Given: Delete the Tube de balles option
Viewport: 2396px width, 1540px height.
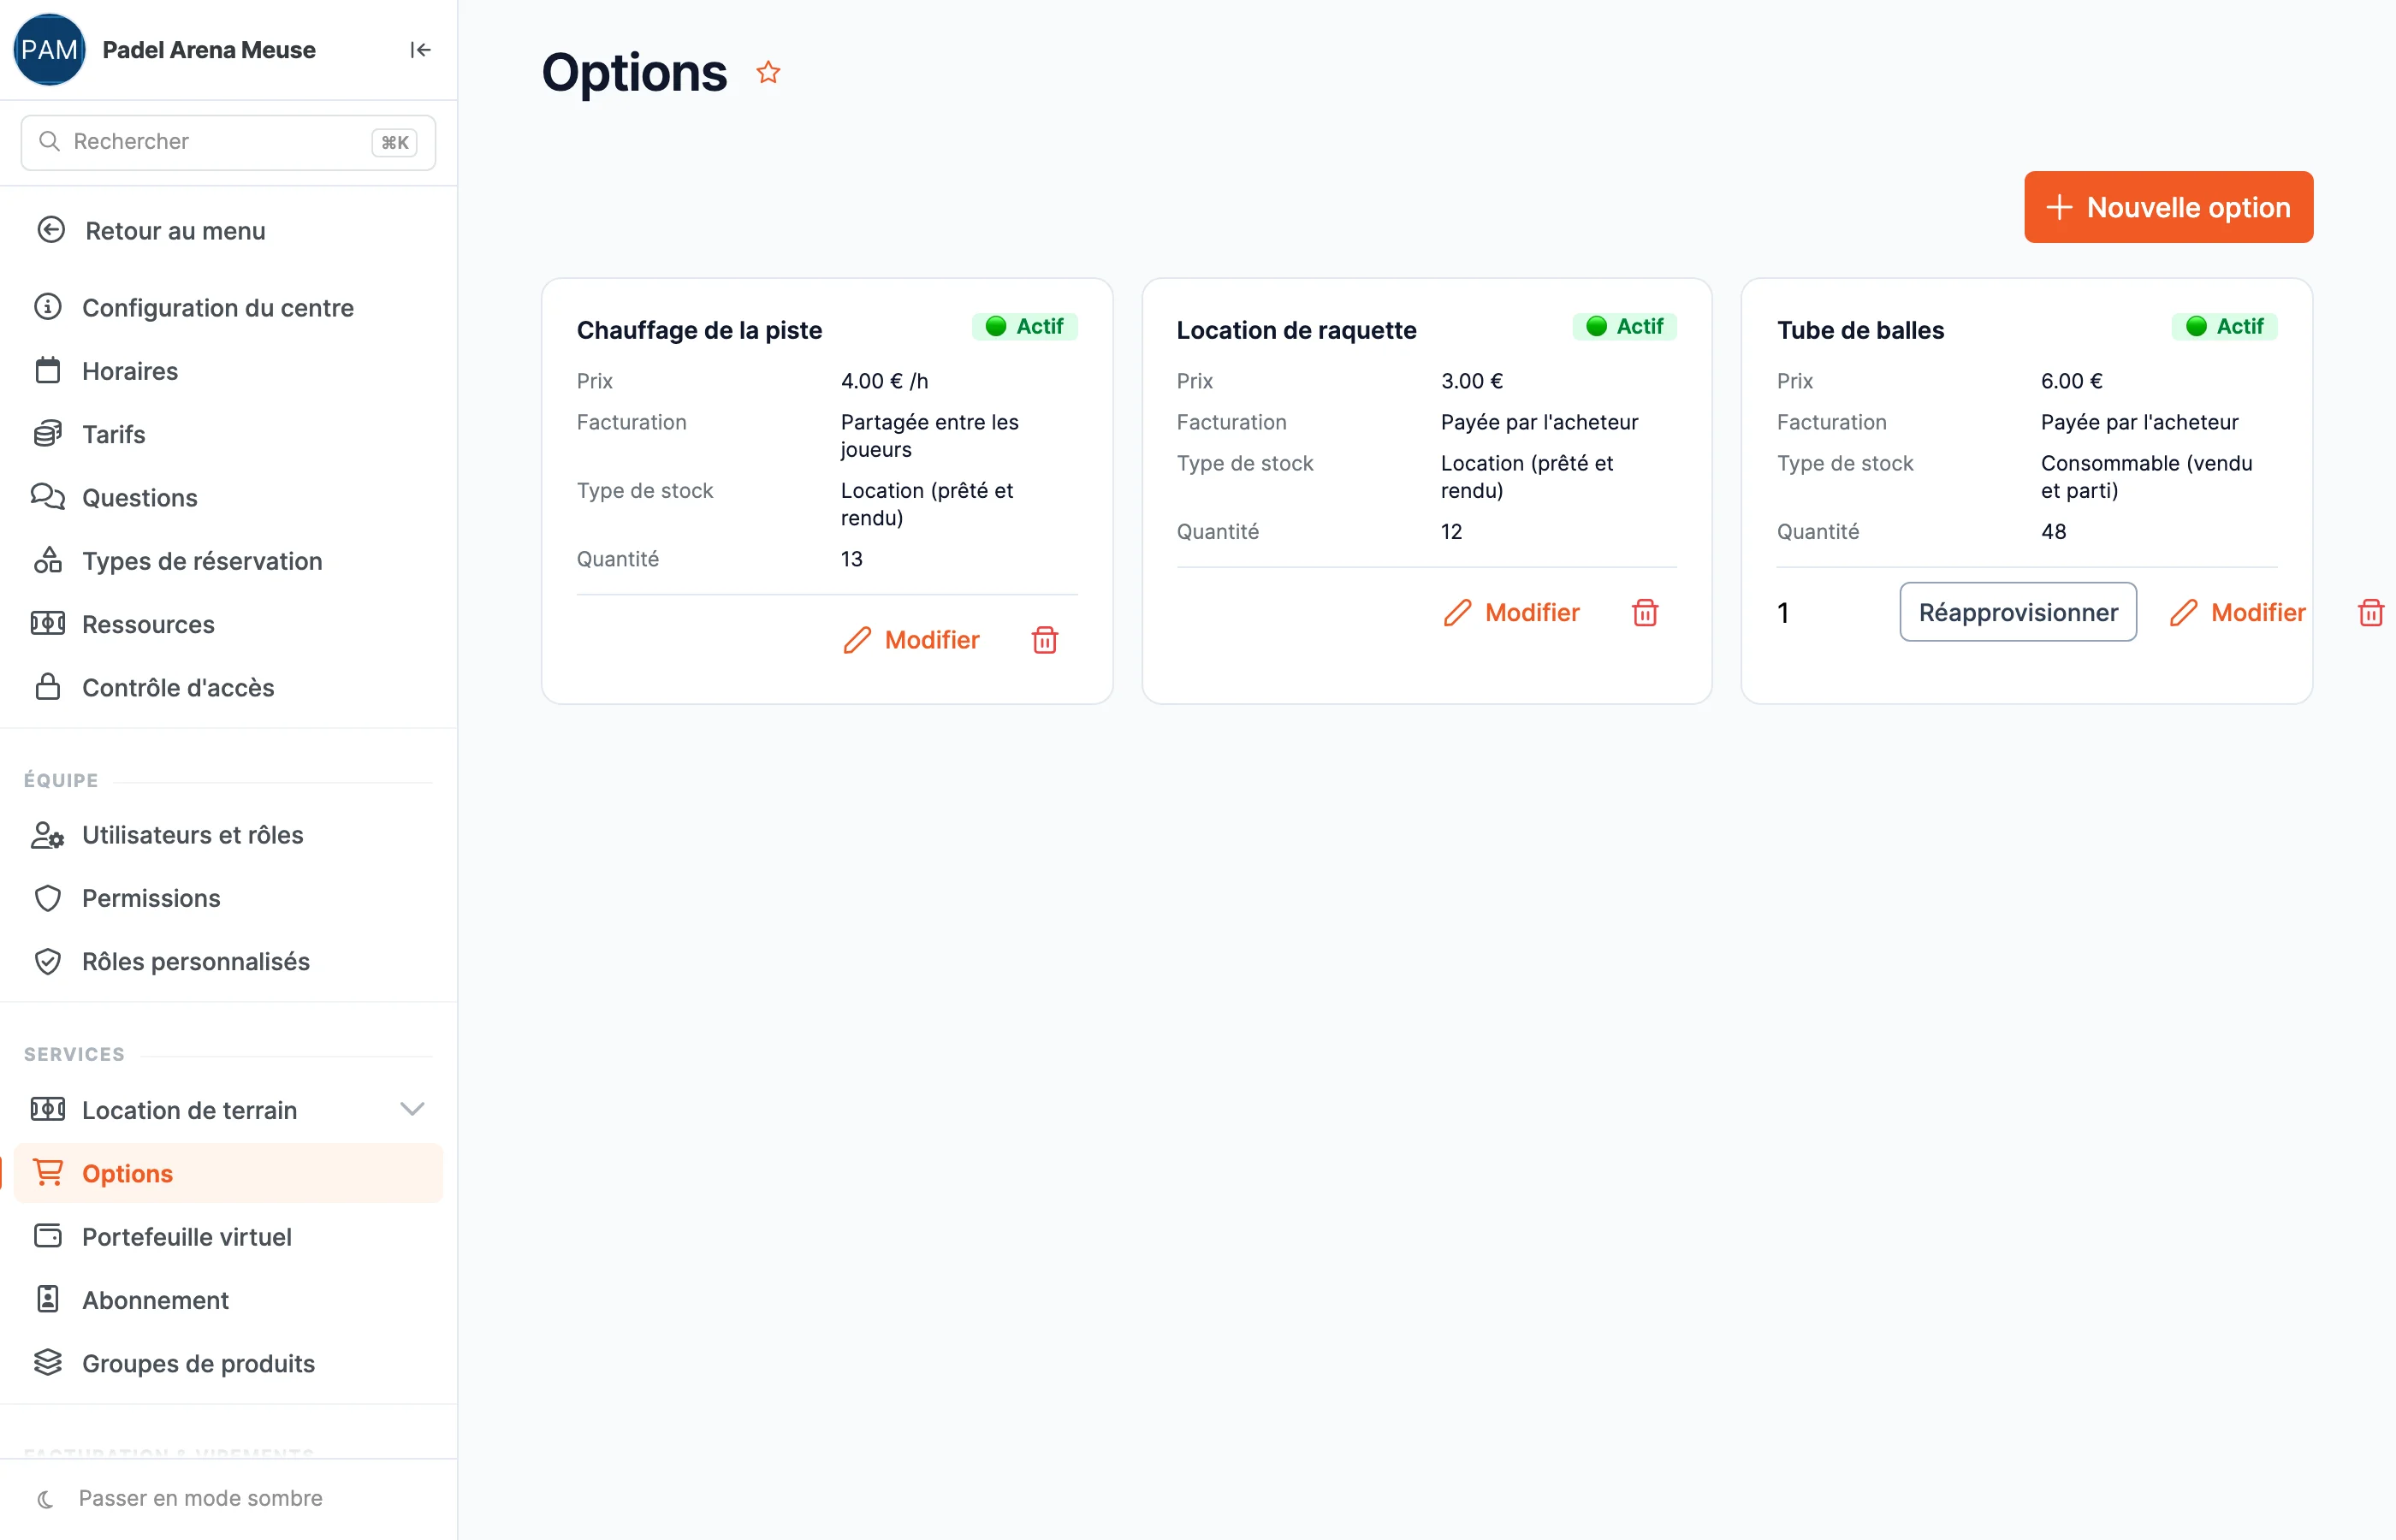Looking at the screenshot, I should click(2371, 613).
